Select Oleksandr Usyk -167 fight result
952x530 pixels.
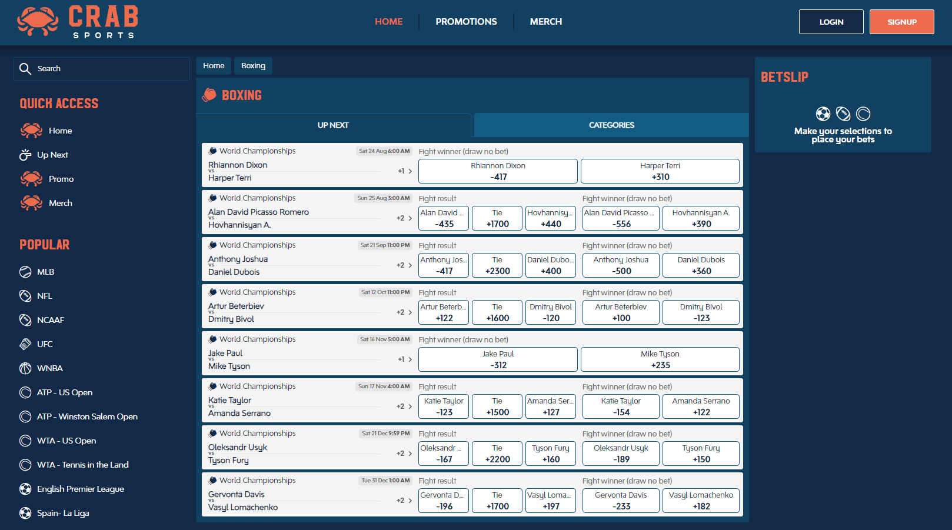(x=444, y=454)
